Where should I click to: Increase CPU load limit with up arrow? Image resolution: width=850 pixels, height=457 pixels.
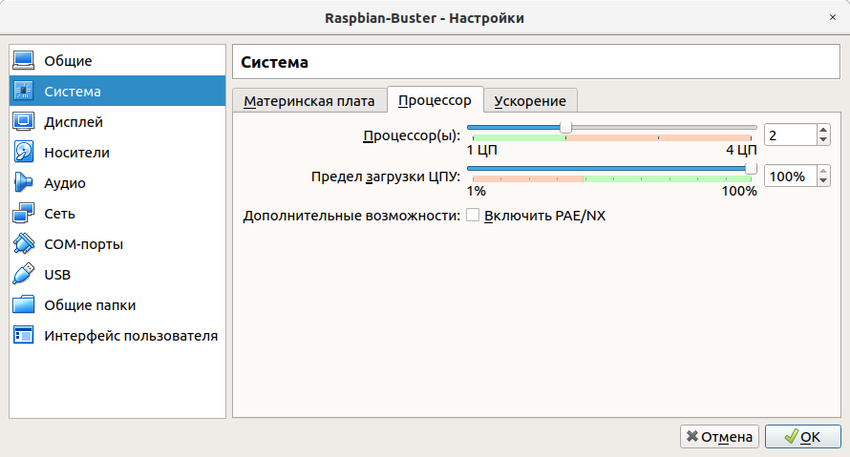coord(823,171)
